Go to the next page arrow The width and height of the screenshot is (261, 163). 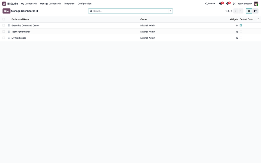click(x=241, y=11)
